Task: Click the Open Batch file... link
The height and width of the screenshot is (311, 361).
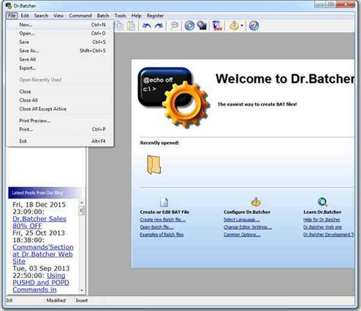Action: coord(156,227)
